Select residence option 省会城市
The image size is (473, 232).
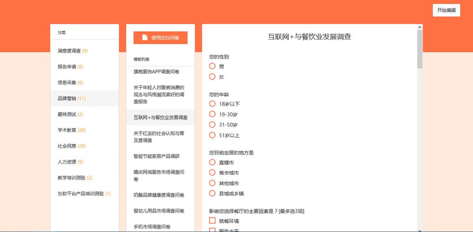[213, 173]
